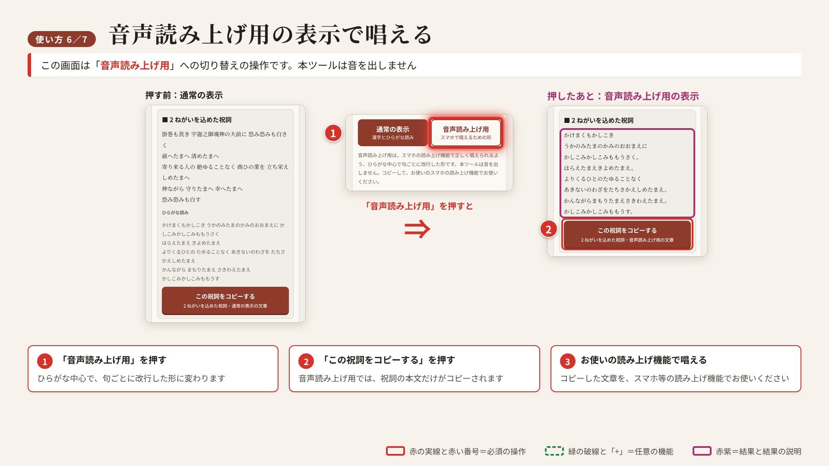Screen dimensions: 829x466
Task: Click the line 神ながら 守りたまへ 幸へたまへ
Action: [x=202, y=189]
